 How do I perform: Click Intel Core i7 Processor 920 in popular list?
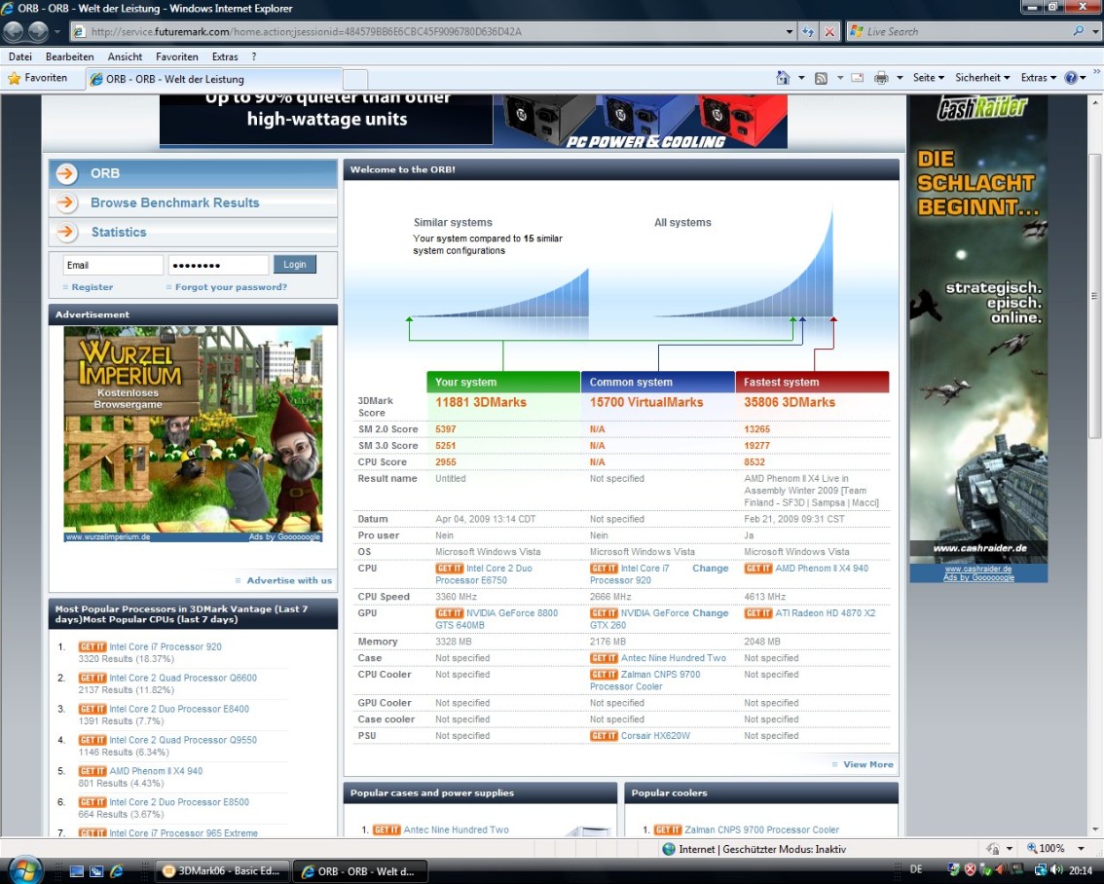tap(165, 646)
